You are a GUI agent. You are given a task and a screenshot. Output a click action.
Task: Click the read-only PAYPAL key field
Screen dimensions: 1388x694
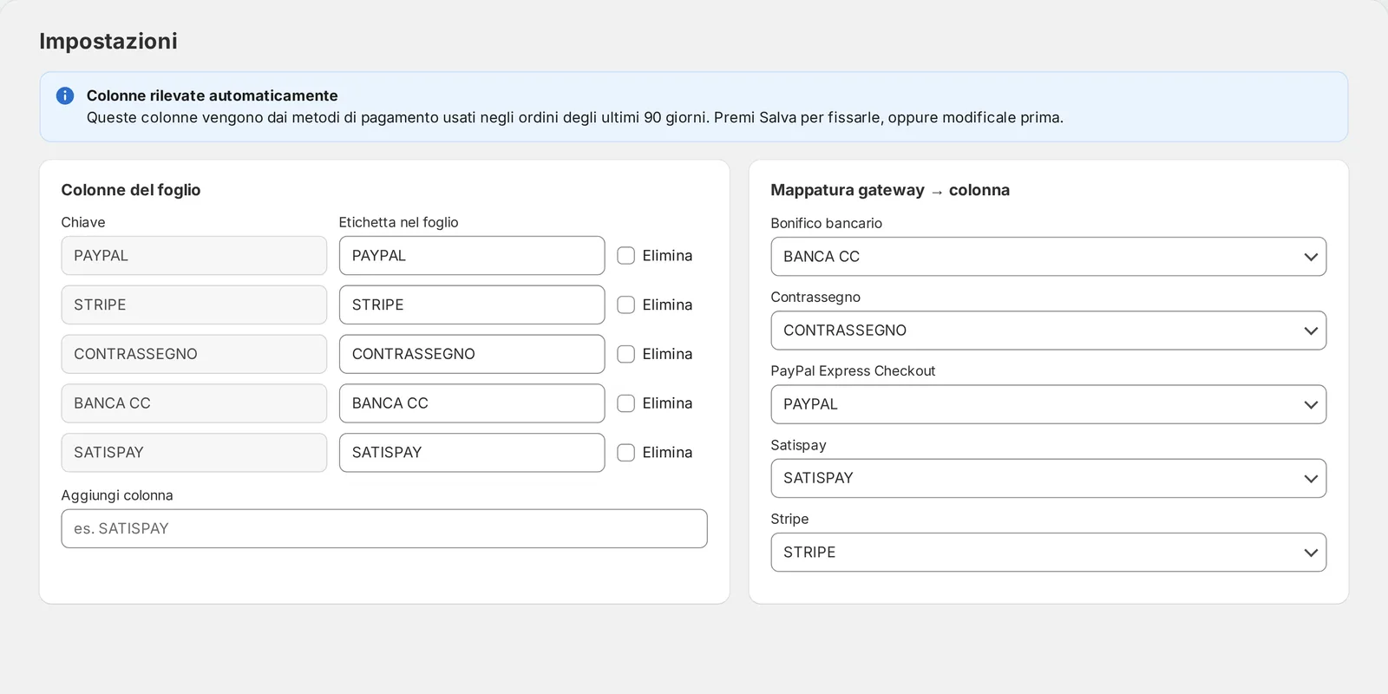(x=194, y=256)
